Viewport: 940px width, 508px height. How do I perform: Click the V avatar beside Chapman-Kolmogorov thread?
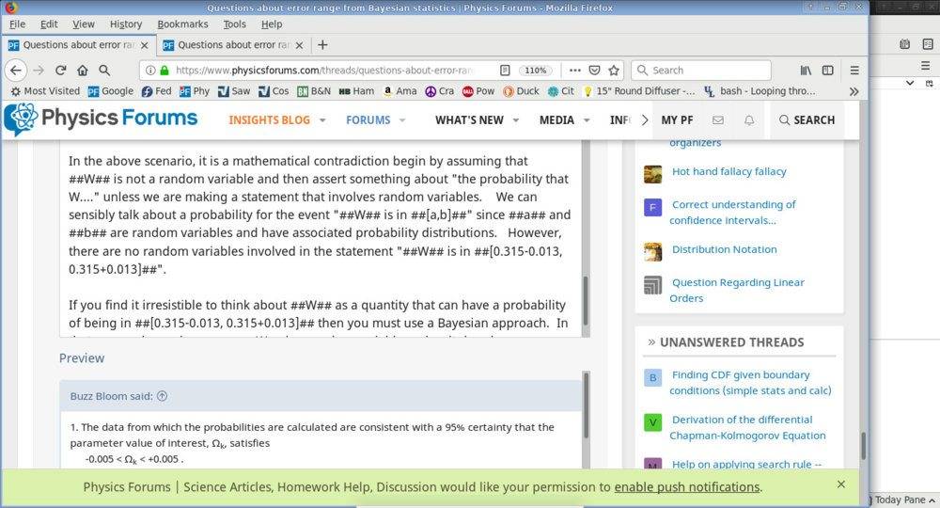tap(653, 422)
